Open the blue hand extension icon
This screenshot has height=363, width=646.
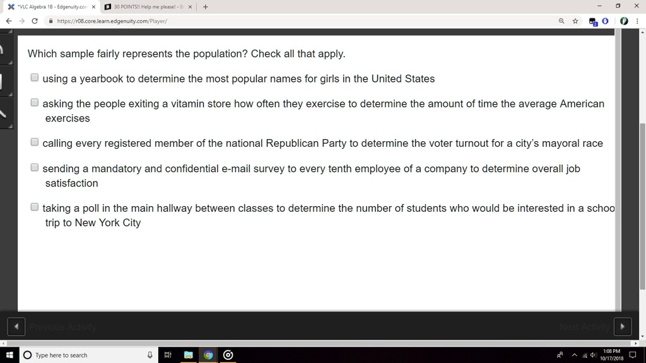pyautogui.click(x=605, y=21)
